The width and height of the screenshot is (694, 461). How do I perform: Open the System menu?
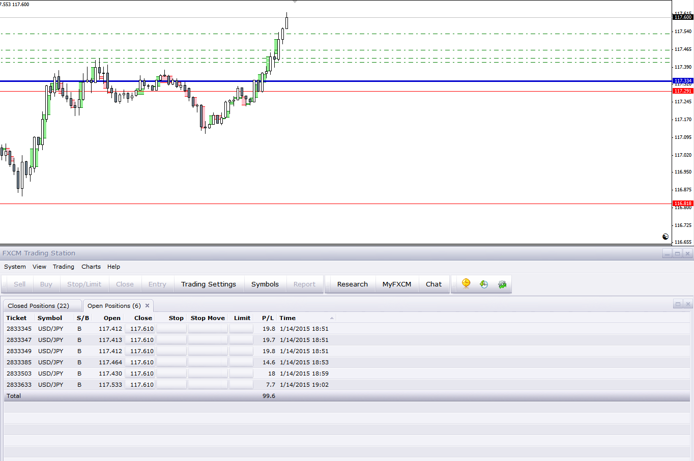pyautogui.click(x=15, y=267)
